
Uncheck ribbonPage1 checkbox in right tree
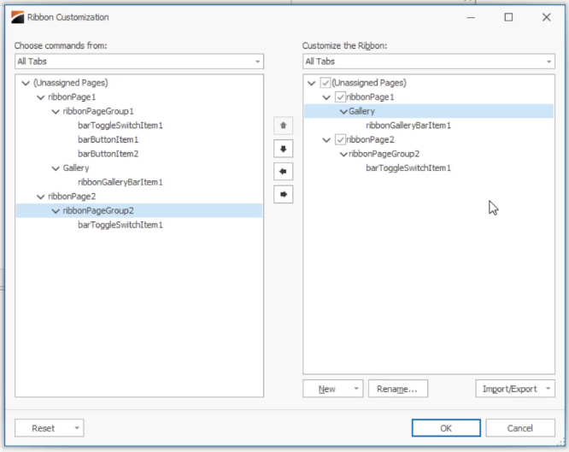[340, 97]
